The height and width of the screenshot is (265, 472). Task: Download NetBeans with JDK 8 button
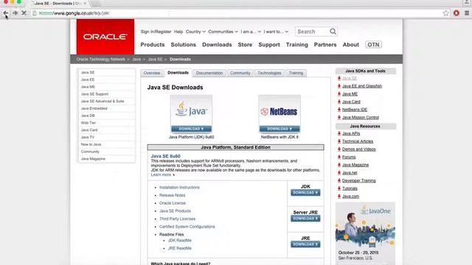coord(280,129)
